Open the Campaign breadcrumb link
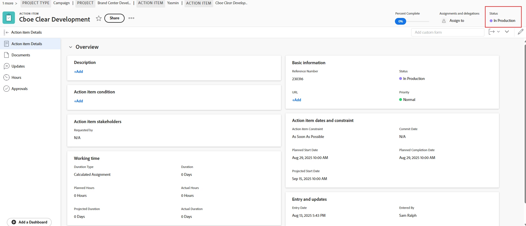 [x=61, y=3]
